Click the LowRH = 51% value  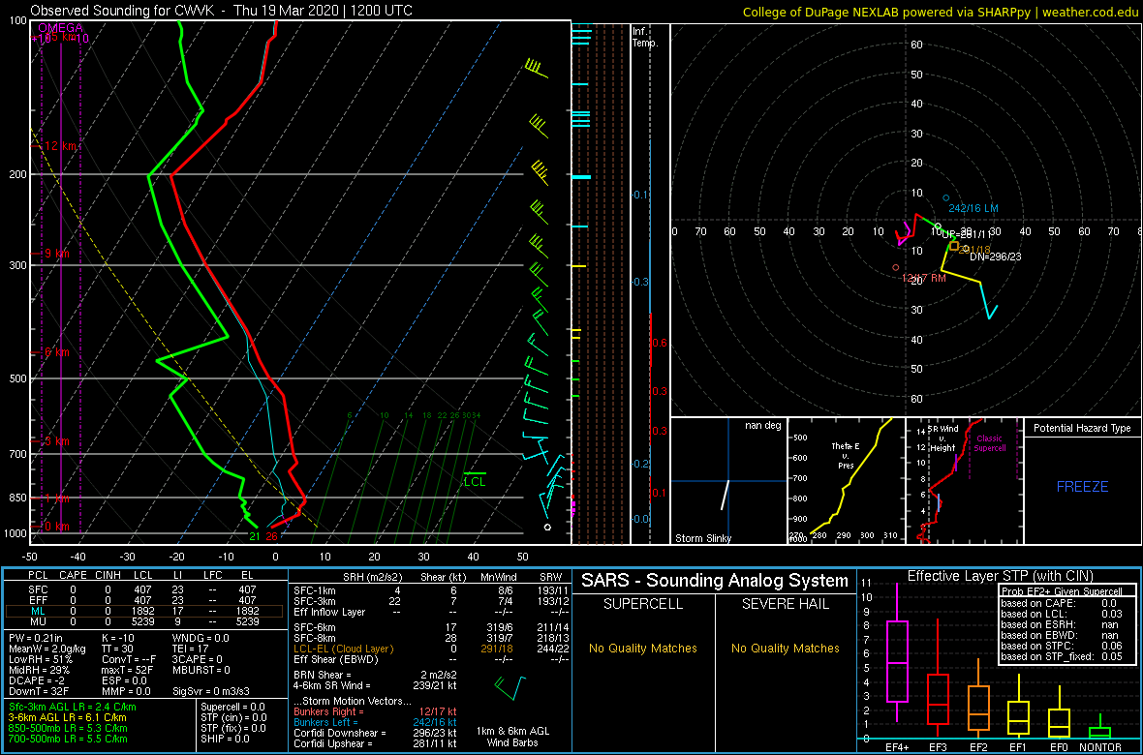(39, 659)
